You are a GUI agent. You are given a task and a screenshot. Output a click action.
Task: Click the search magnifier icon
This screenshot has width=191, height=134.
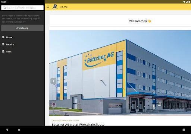tap(5, 8)
